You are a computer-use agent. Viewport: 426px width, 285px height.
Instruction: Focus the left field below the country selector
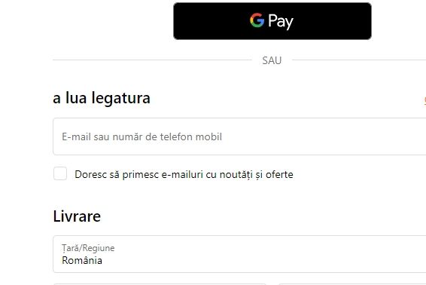pyautogui.click(x=160, y=284)
